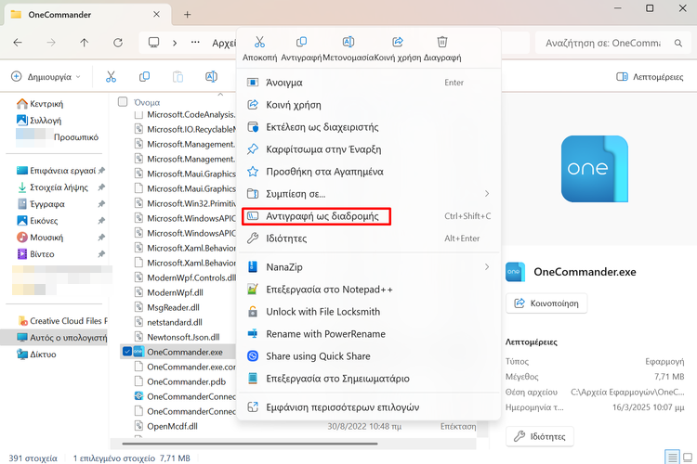Select the file OpenMcdf.dll
The width and height of the screenshot is (697, 464).
[x=172, y=426]
